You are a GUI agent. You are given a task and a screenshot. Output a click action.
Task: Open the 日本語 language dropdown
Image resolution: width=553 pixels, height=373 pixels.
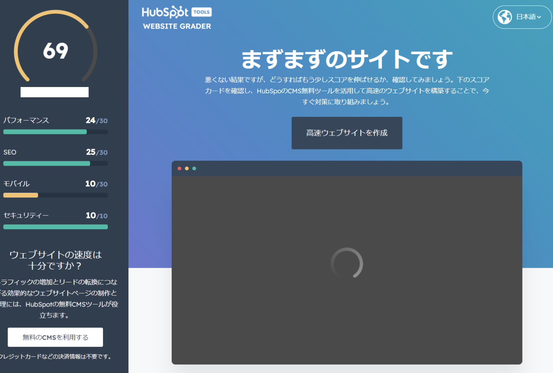(x=522, y=17)
